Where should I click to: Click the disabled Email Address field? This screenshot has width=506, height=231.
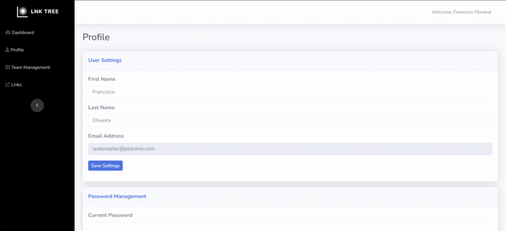pyautogui.click(x=290, y=149)
